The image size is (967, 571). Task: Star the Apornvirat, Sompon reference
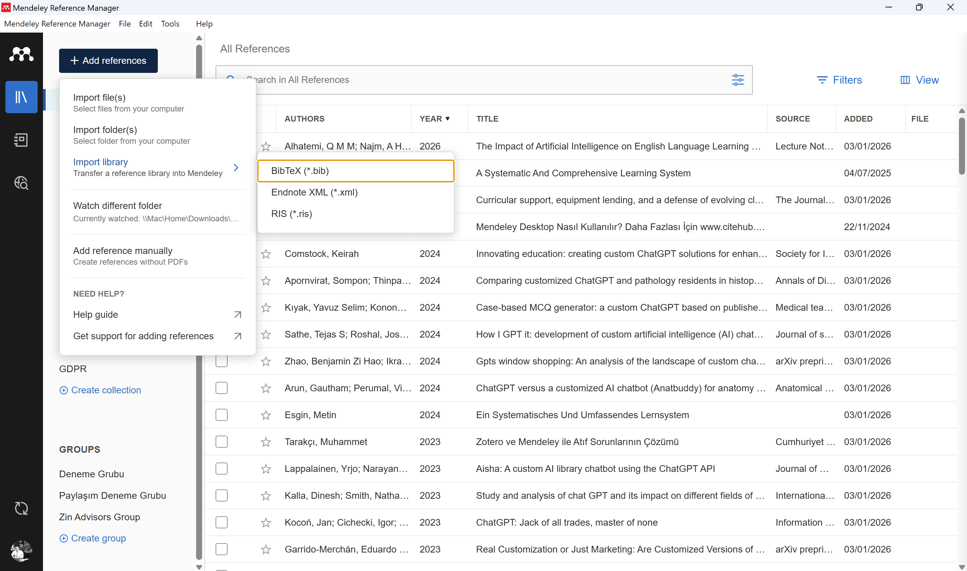(266, 281)
